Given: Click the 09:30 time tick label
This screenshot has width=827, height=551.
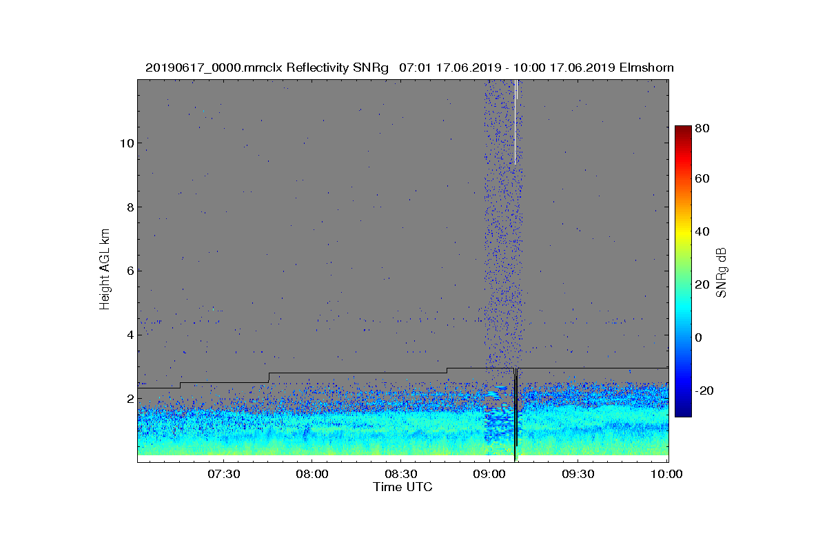Looking at the screenshot, I should click(578, 474).
